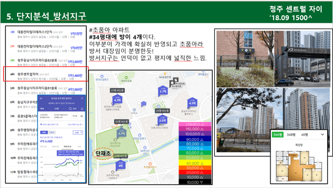Switch to the 40평 floor plan tab
The width and height of the screenshot is (333, 188).
click(304, 135)
